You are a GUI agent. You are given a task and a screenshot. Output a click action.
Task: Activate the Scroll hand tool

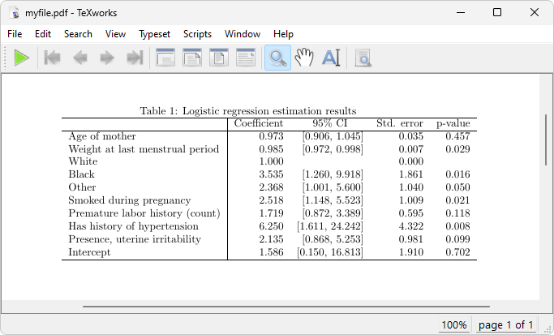(304, 58)
